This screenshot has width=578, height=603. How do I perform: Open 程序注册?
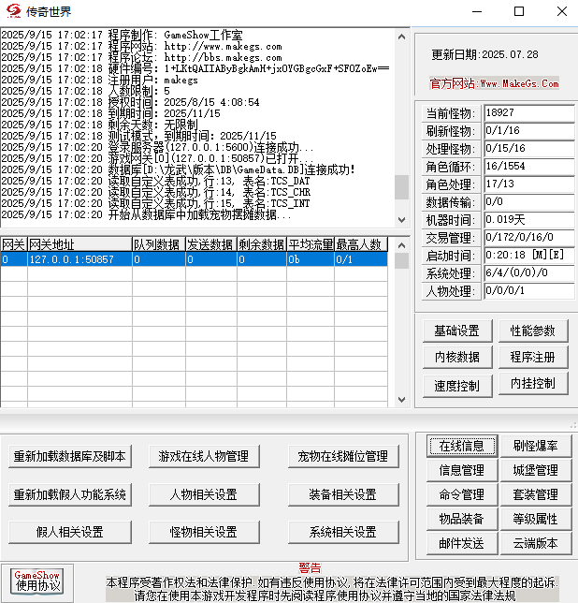pyautogui.click(x=533, y=358)
